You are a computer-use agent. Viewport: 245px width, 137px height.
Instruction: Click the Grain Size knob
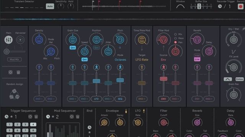pos(73,40)
